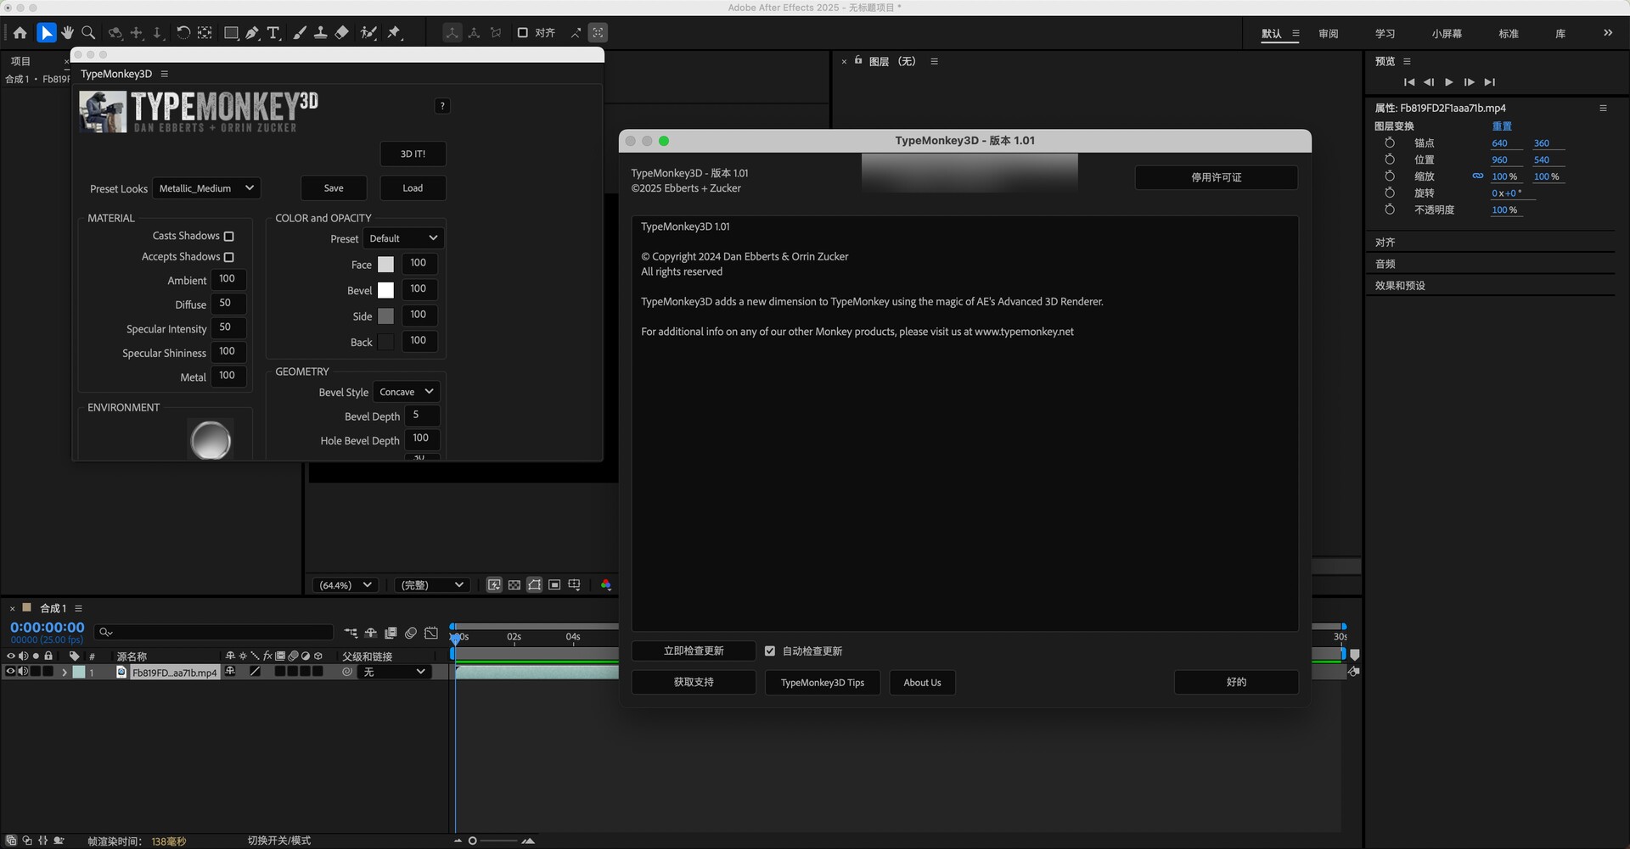
Task: Enable Casts Shadows checkbox
Action: click(x=228, y=237)
